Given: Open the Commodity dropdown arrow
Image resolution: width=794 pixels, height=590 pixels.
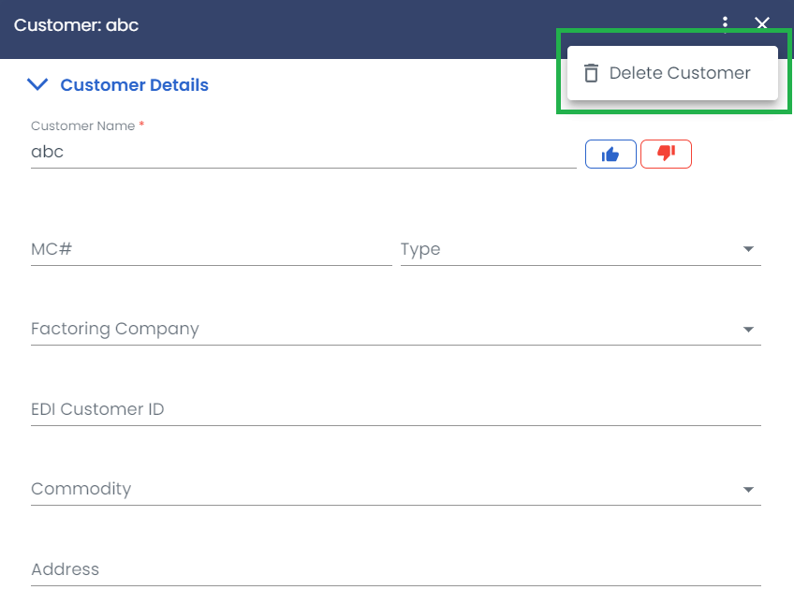Looking at the screenshot, I should tap(748, 490).
